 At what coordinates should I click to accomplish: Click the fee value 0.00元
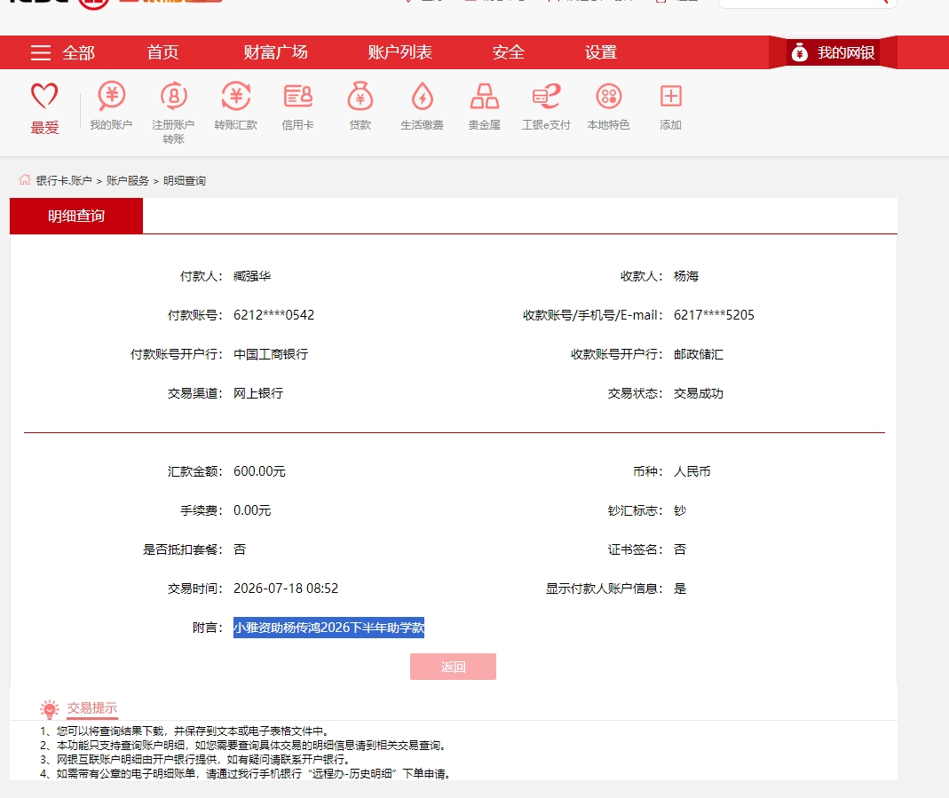tap(252, 510)
